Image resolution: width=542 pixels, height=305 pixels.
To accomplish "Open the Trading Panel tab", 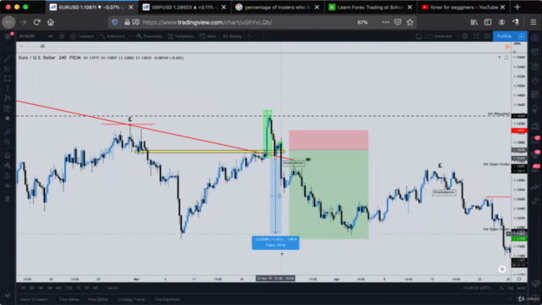I will tap(168, 299).
